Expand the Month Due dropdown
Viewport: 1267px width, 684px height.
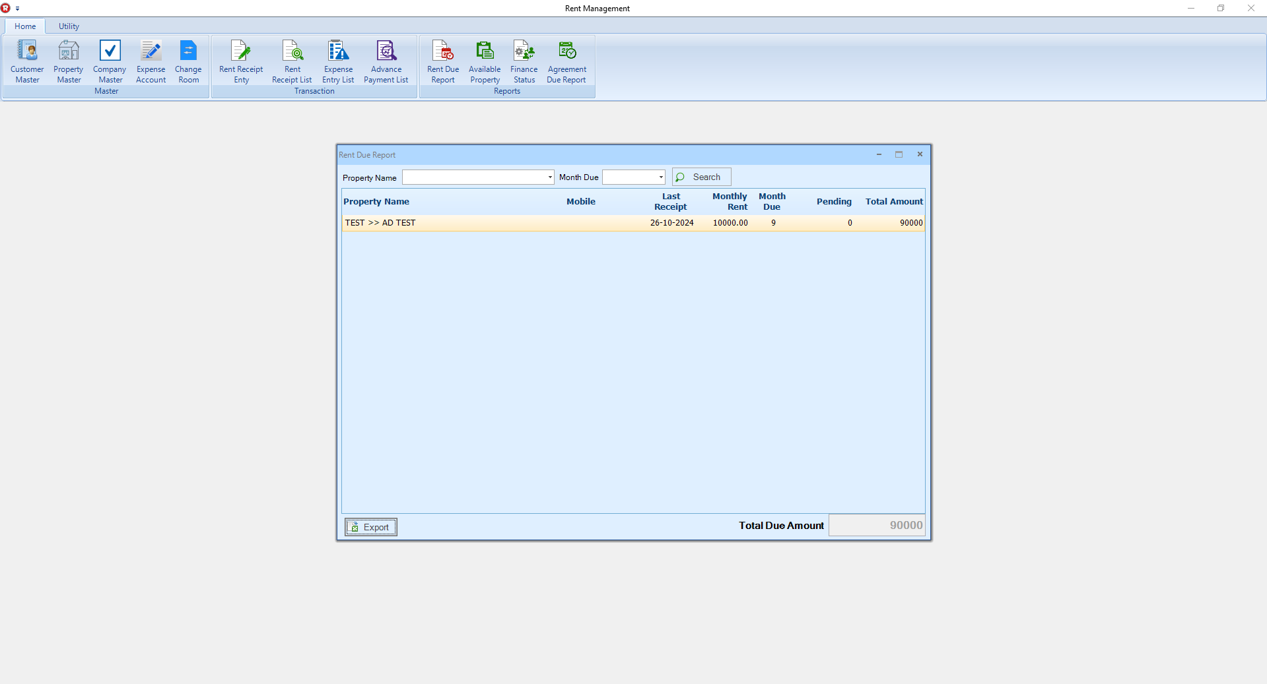(x=660, y=177)
